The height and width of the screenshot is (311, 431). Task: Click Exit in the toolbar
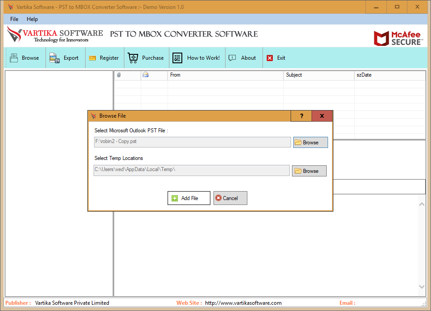tap(276, 58)
